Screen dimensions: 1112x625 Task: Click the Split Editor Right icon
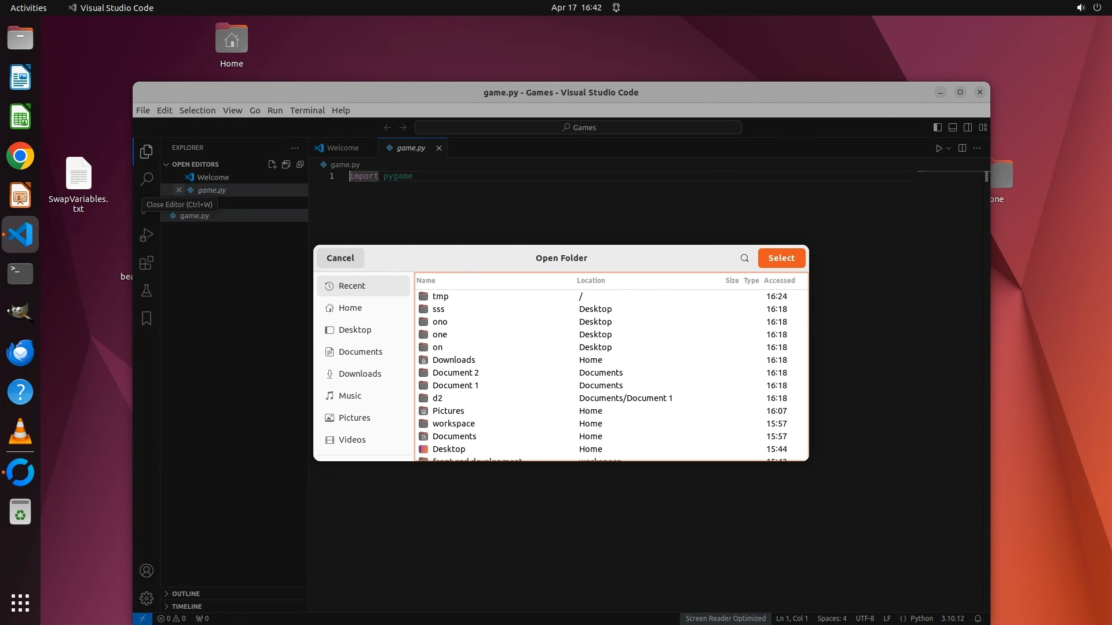962,148
